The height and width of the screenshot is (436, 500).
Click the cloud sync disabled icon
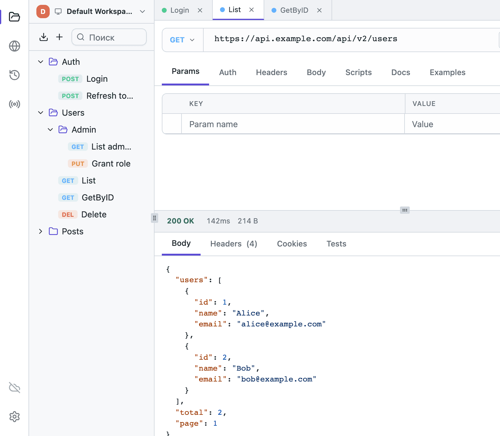pyautogui.click(x=14, y=388)
